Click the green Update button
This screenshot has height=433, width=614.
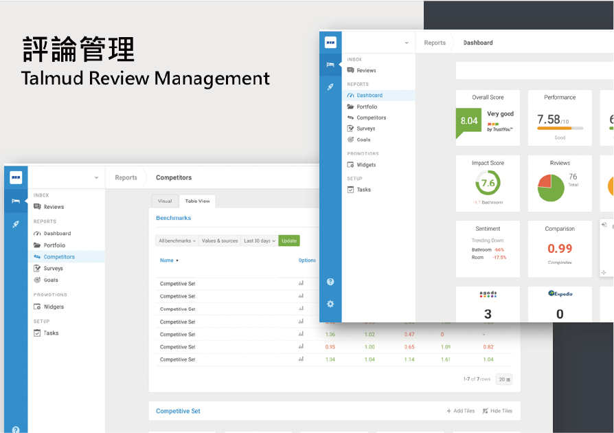tap(289, 241)
